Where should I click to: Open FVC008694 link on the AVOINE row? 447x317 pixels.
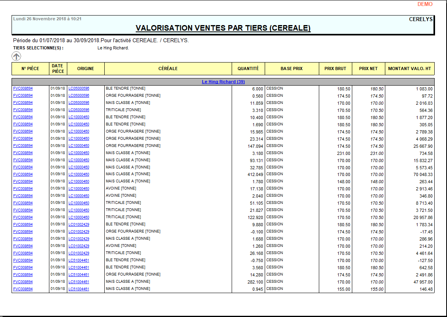(23, 188)
